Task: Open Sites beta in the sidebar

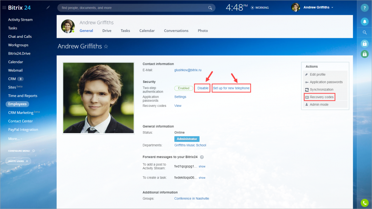Action: [15, 87]
